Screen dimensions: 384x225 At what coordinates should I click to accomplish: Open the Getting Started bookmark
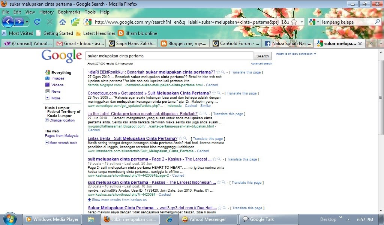pos(55,33)
